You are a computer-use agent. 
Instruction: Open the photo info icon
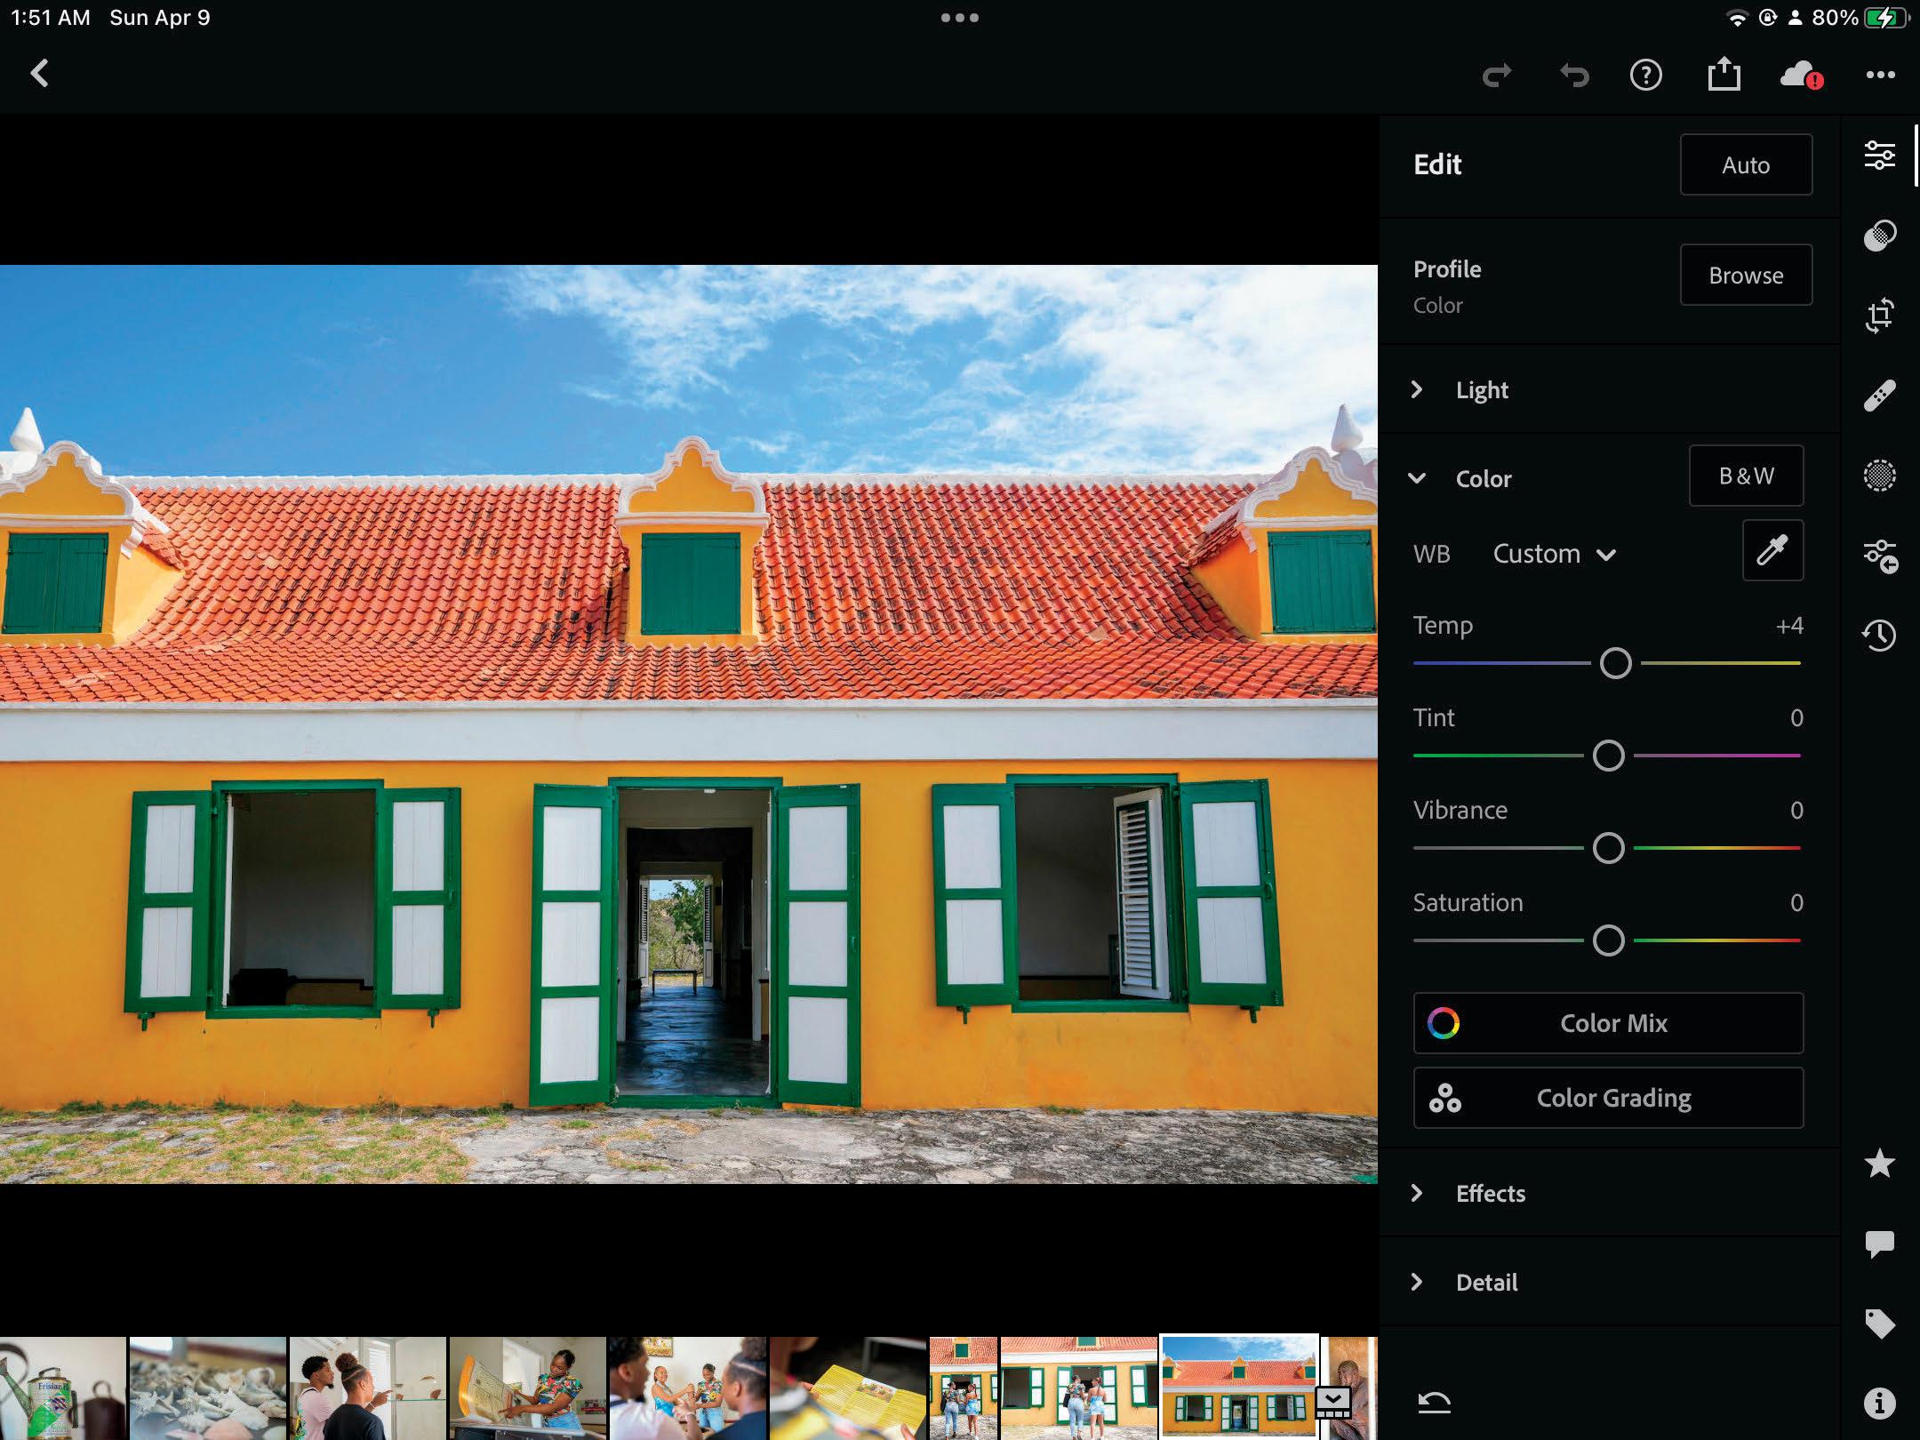tap(1879, 1404)
